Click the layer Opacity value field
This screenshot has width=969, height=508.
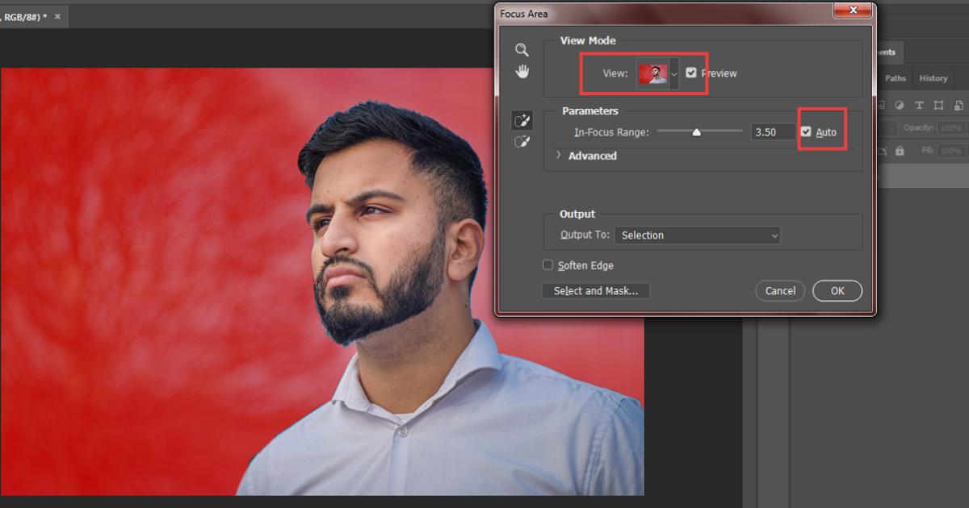point(951,128)
